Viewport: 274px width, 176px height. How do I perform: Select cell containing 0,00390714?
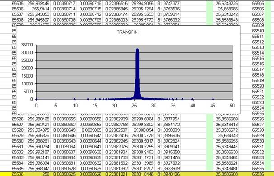click(x=63, y=9)
